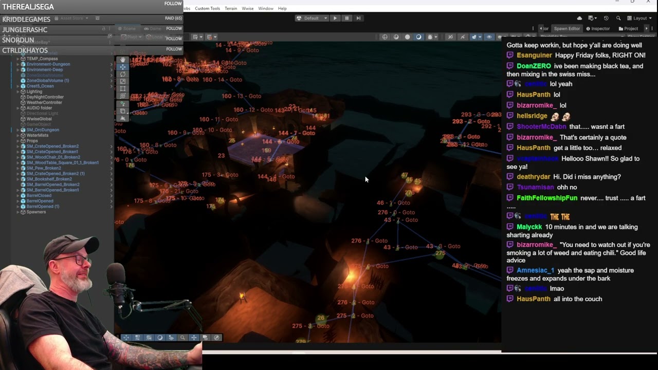Select DayNightController in the hierarchy
The image size is (658, 370).
(45, 97)
